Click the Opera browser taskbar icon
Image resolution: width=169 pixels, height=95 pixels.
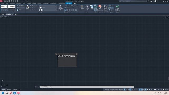[11, 93]
